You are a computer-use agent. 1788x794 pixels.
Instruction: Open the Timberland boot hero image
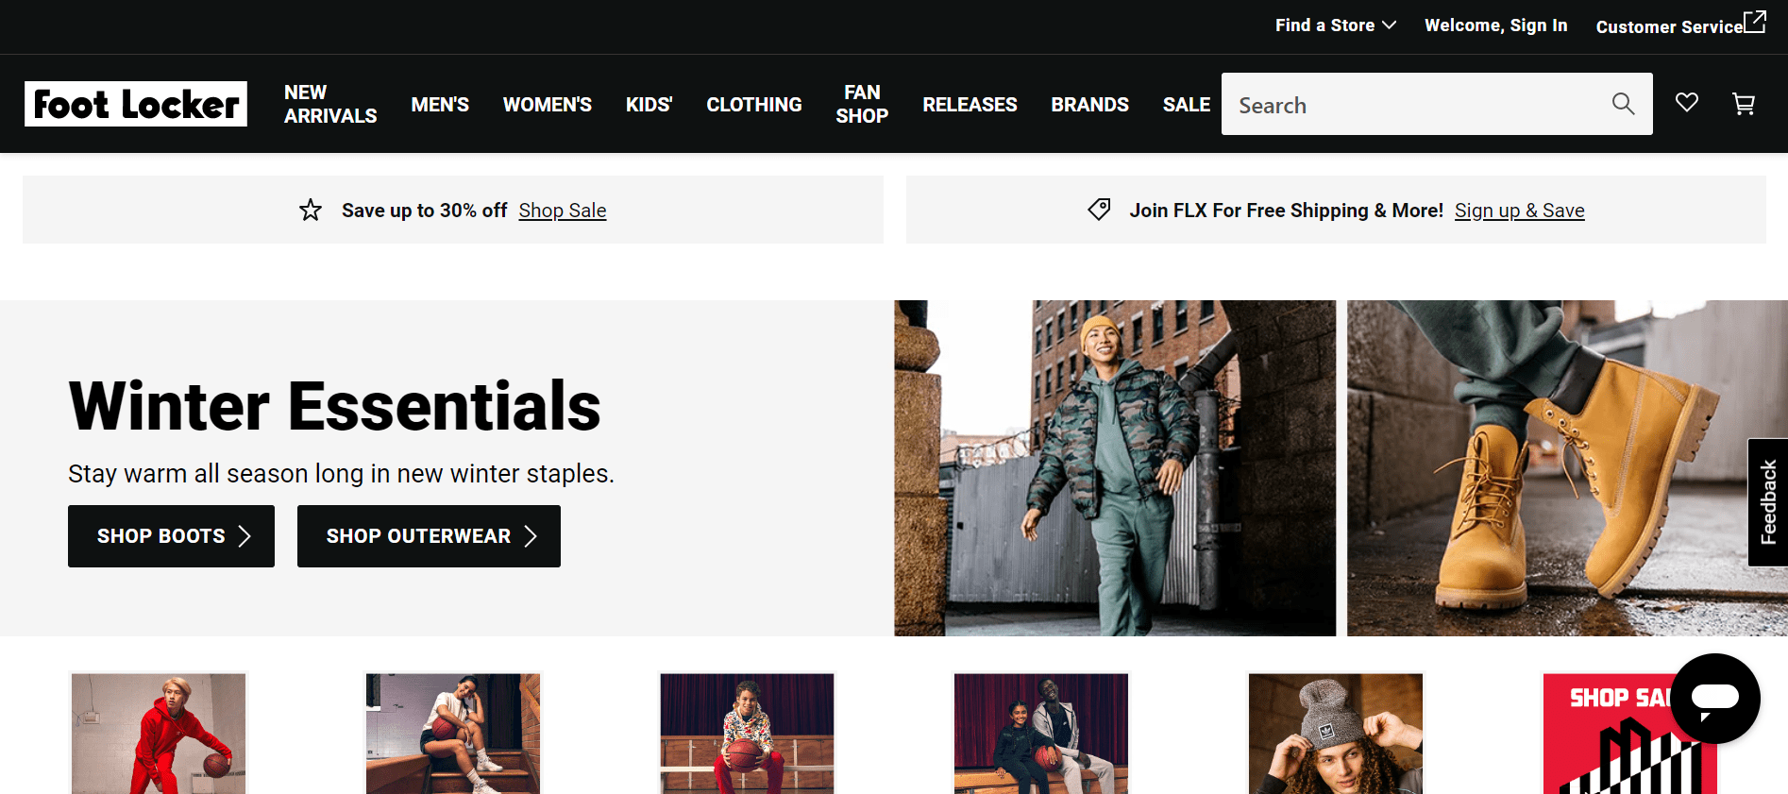point(1567,468)
